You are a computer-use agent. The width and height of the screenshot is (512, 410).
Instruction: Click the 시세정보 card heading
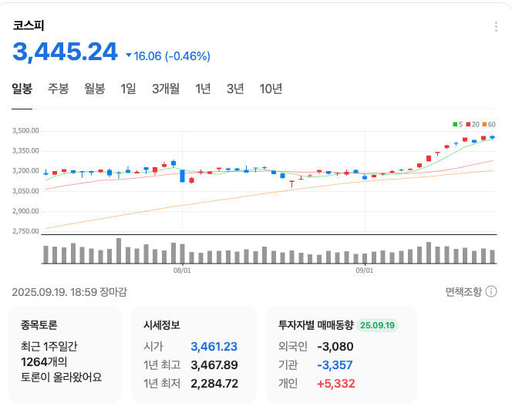point(162,324)
